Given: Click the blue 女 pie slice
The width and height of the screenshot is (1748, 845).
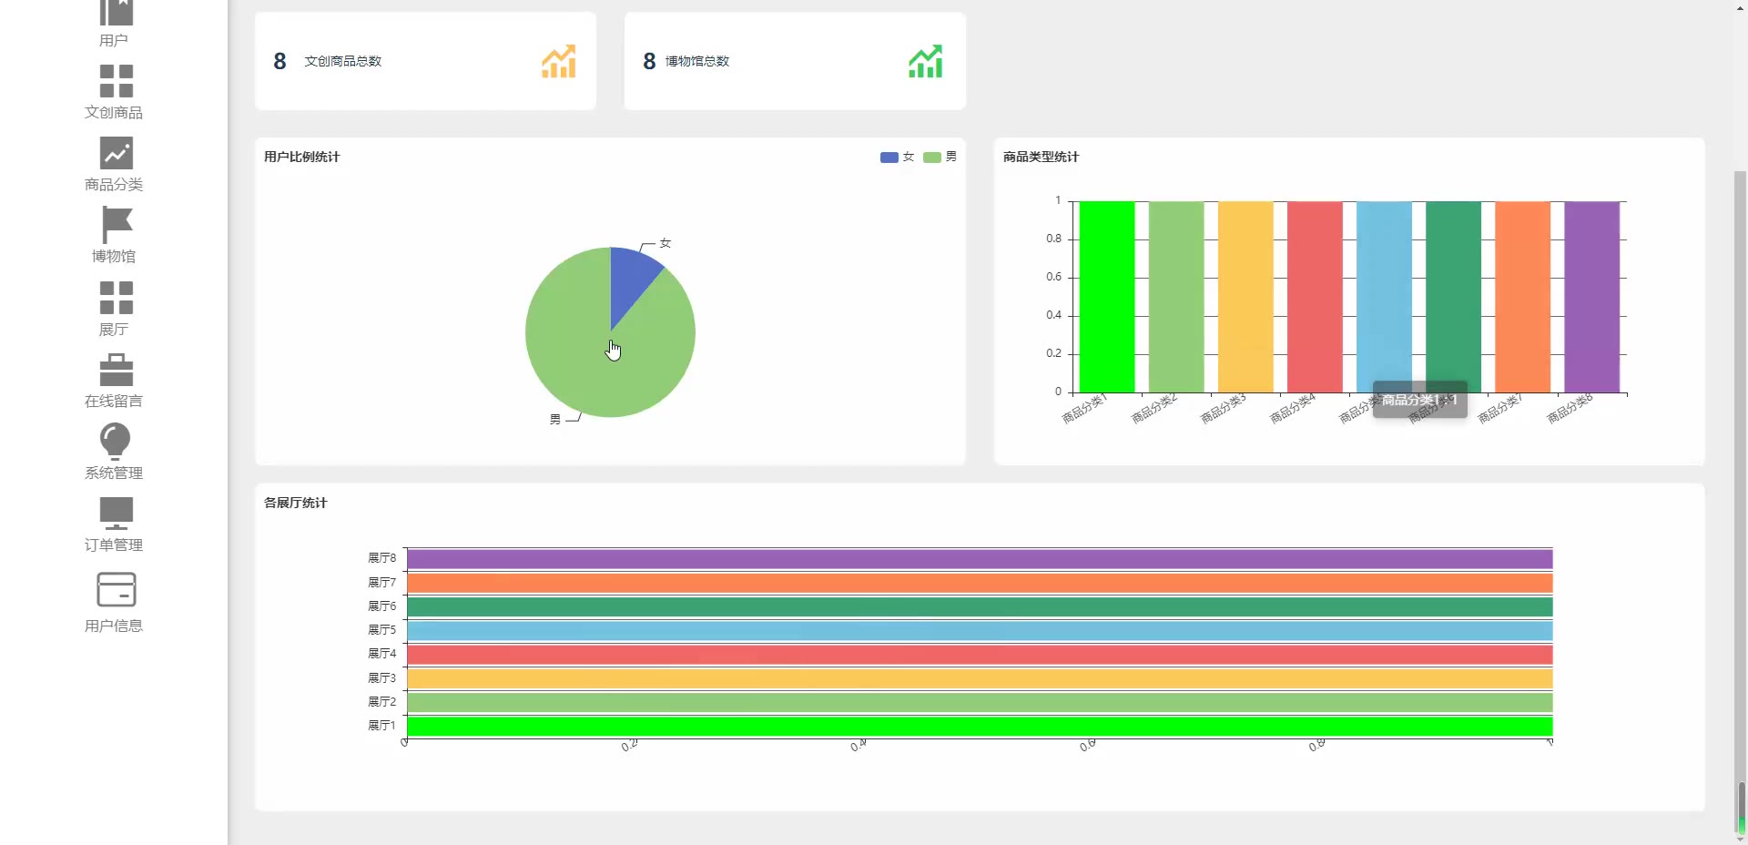Looking at the screenshot, I should [630, 278].
